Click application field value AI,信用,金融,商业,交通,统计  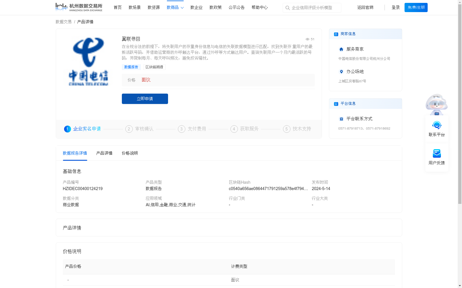tap(171, 205)
